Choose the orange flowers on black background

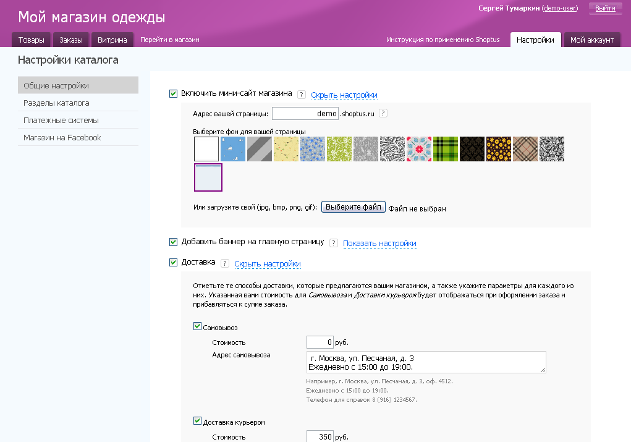(499, 149)
